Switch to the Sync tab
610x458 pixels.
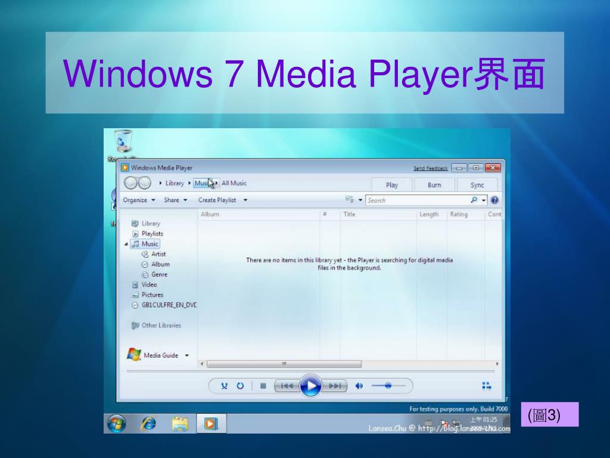coord(477,185)
